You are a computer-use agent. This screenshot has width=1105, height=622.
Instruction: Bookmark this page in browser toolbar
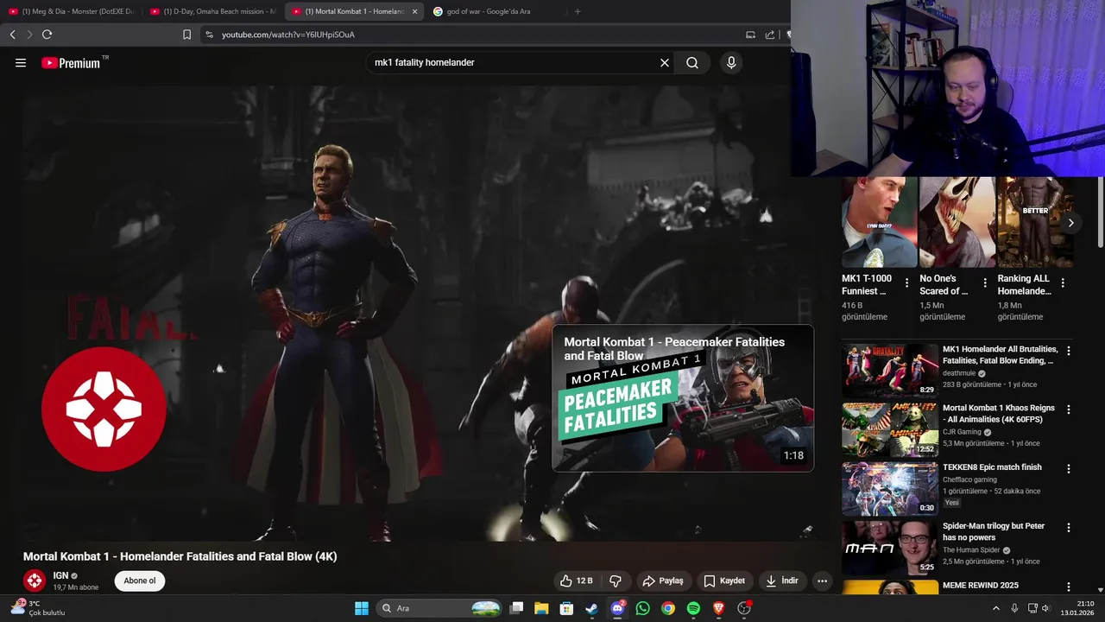(x=186, y=35)
